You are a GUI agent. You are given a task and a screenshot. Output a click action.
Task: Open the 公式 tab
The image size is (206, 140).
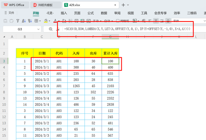pyautogui.click(x=91, y=13)
